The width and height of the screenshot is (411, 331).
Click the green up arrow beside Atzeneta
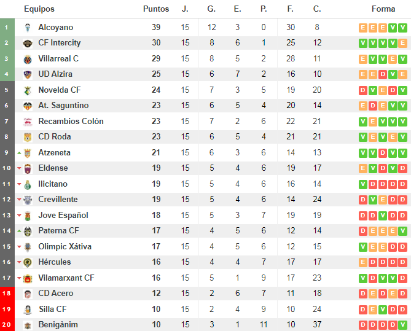(19, 153)
